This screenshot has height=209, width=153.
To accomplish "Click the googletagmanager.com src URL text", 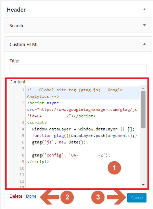I will pyautogui.click(x=88, y=109).
